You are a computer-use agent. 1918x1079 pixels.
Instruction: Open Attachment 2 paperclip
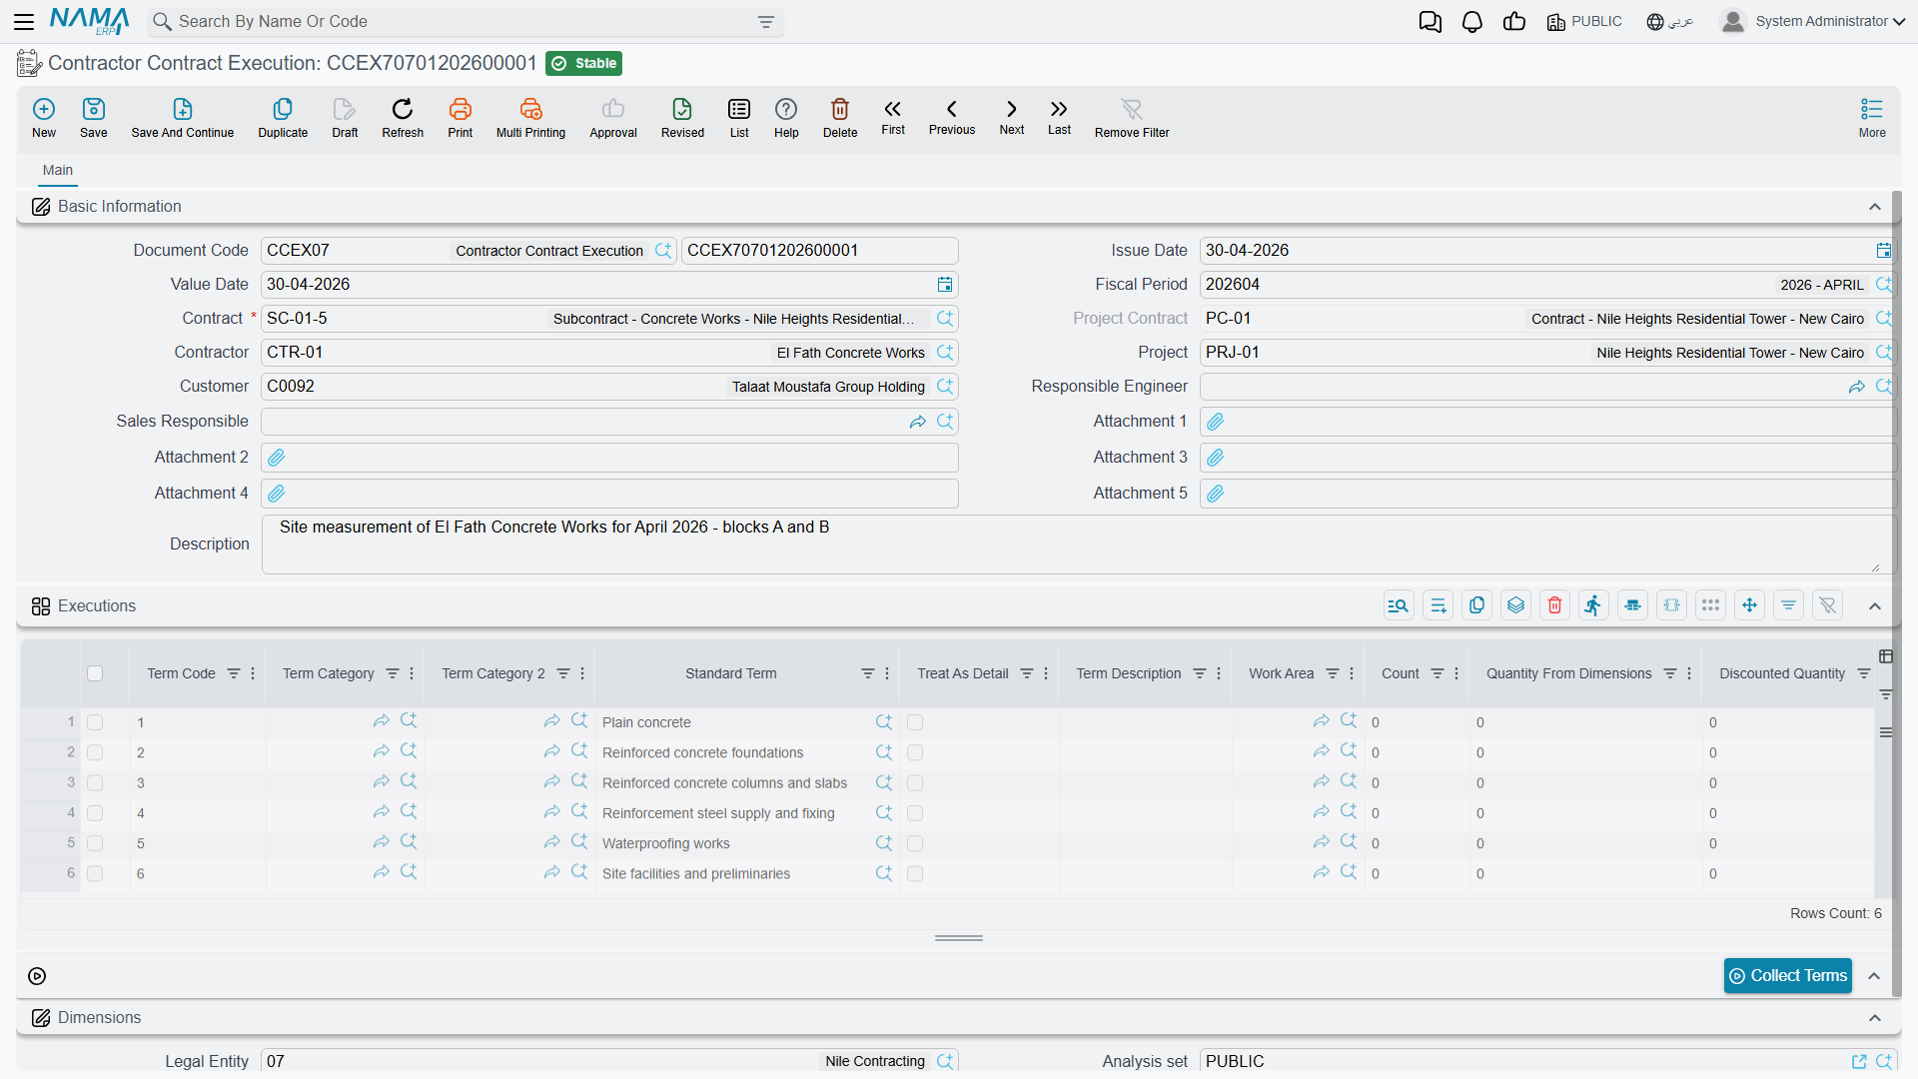coord(277,458)
